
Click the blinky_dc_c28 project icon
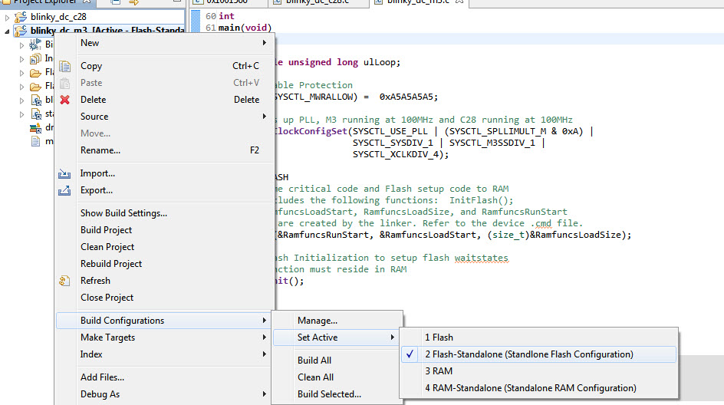(21, 17)
